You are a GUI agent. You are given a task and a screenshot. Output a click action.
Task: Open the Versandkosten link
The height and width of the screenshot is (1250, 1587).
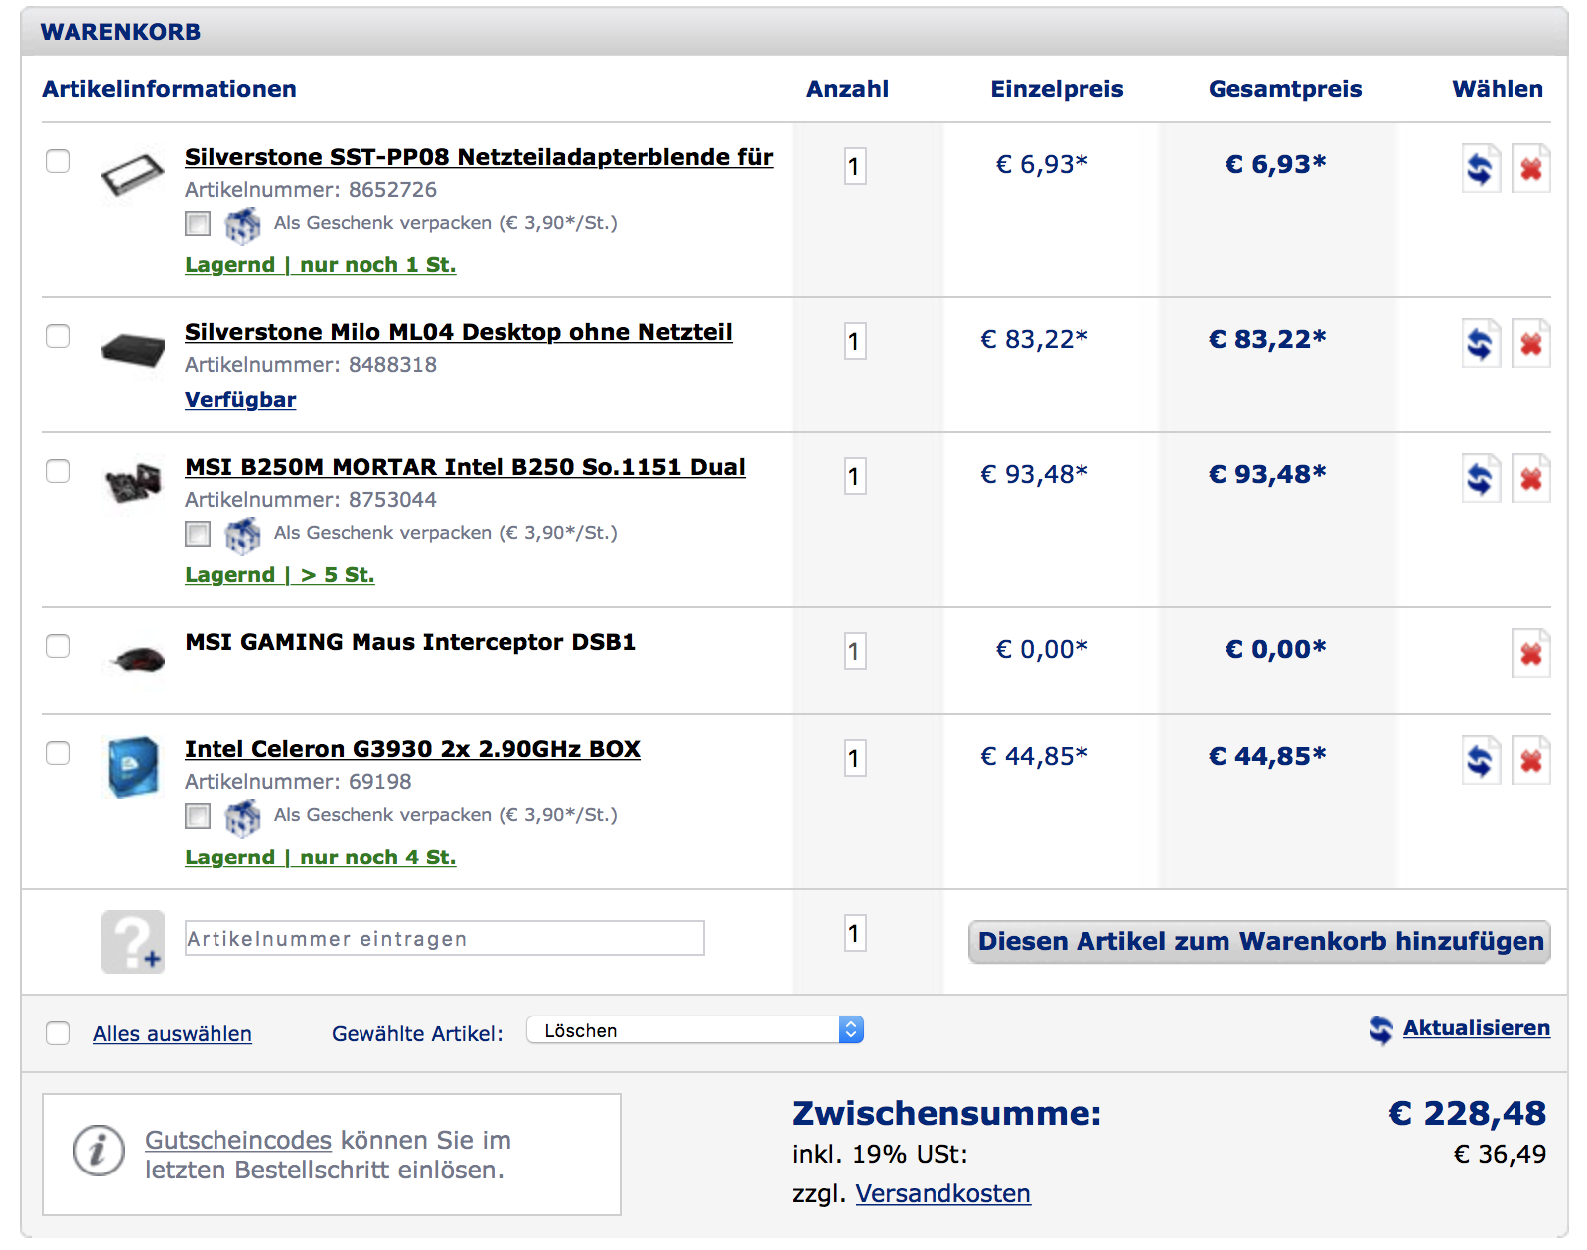[942, 1193]
